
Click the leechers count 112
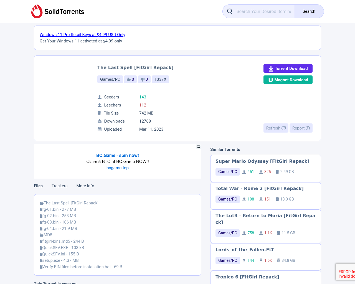[143, 105]
